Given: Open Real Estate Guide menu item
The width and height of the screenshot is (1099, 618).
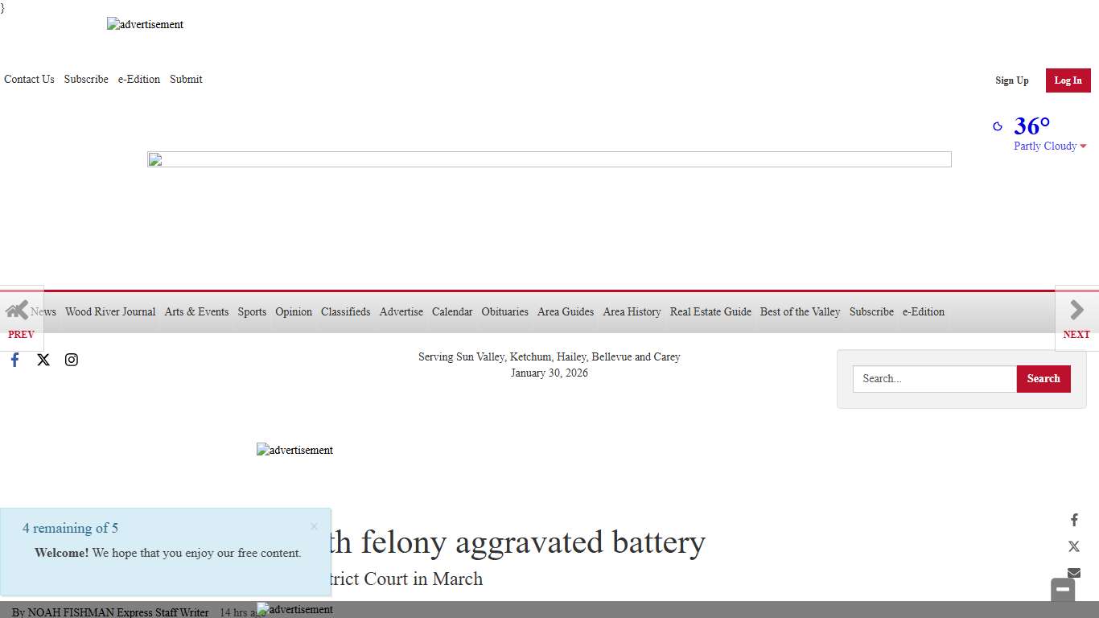Looking at the screenshot, I should 710,311.
